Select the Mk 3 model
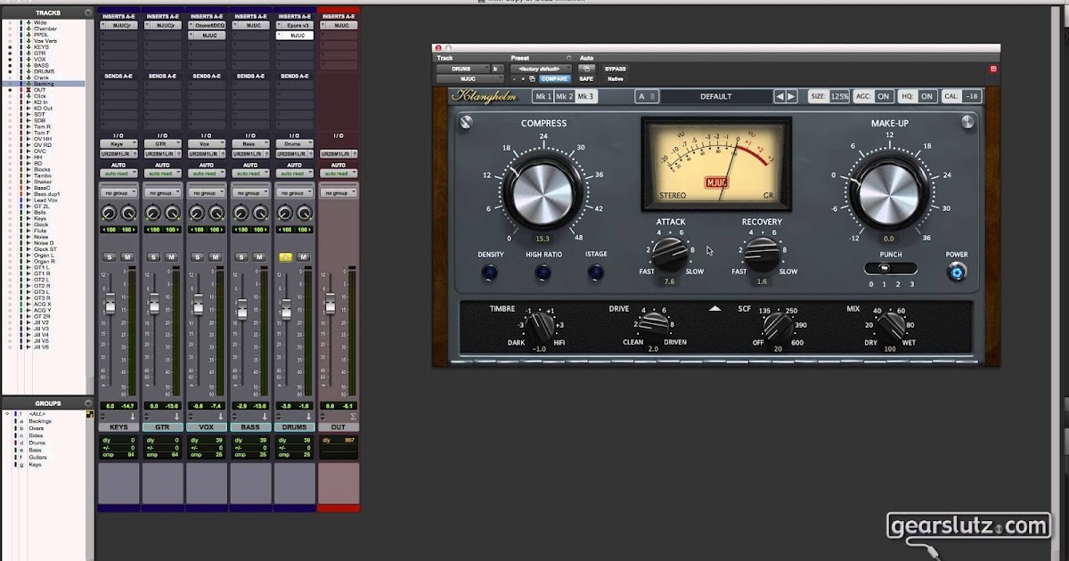This screenshot has height=561, width=1069. point(585,96)
